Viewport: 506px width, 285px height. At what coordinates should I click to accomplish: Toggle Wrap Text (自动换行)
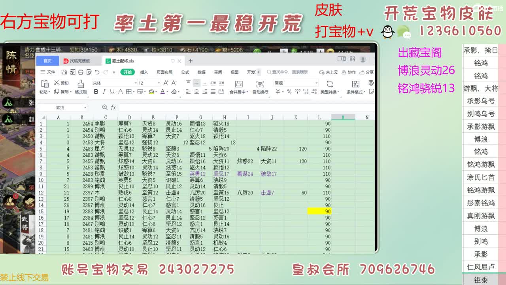click(260, 86)
